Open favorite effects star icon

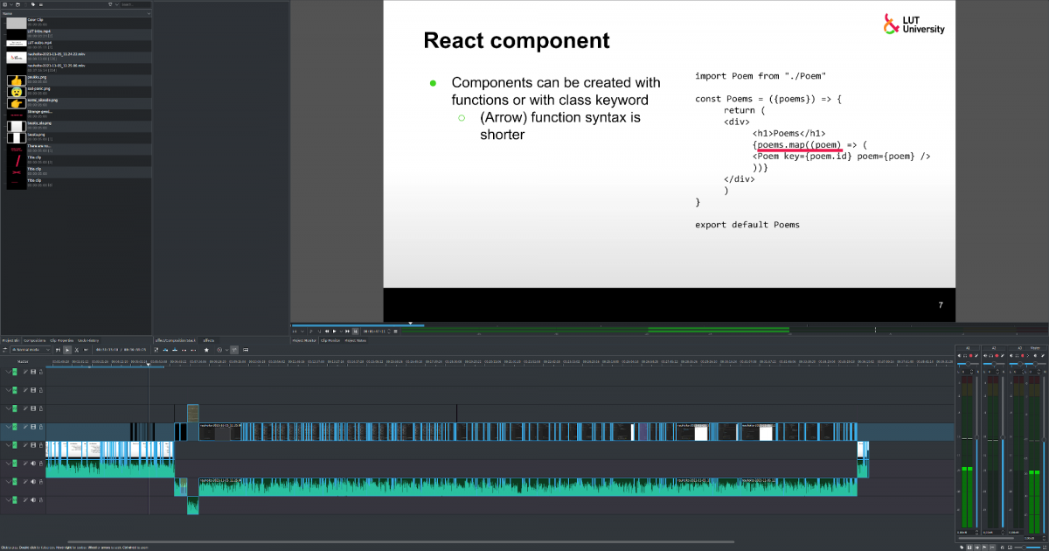(206, 350)
